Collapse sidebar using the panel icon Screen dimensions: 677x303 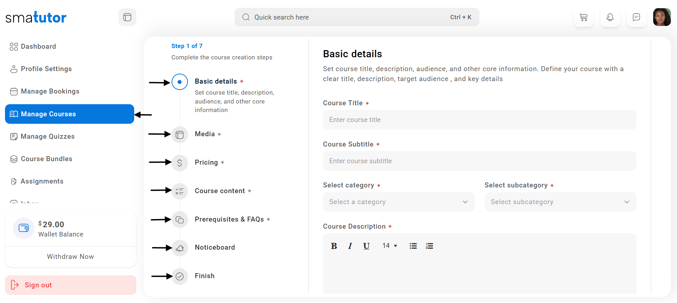point(127,17)
